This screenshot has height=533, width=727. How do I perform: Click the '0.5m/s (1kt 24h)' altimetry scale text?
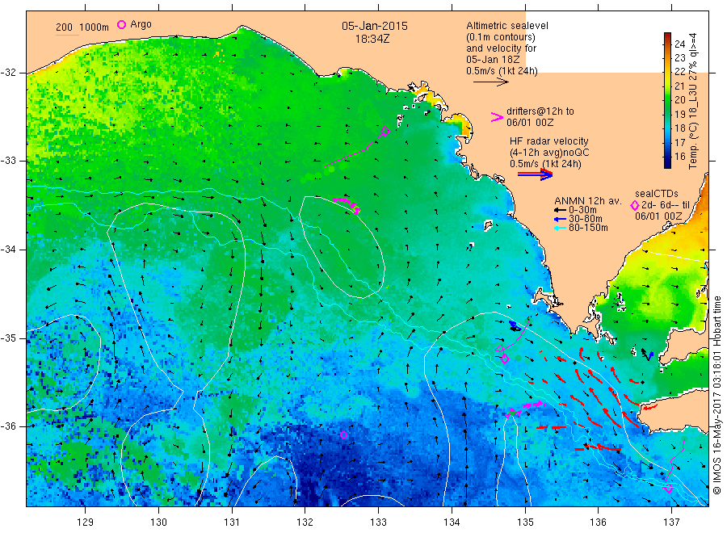tap(502, 71)
